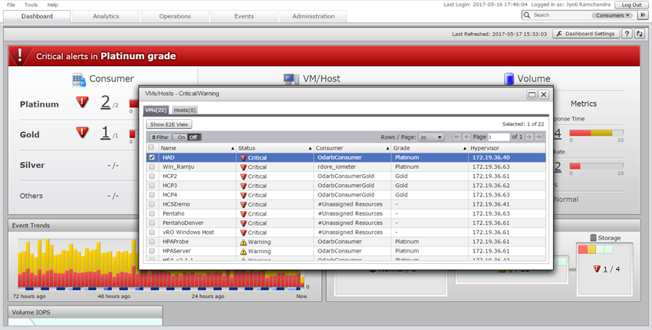The width and height of the screenshot is (652, 330).
Task: Click the search go arrow button
Action: tap(642, 15)
